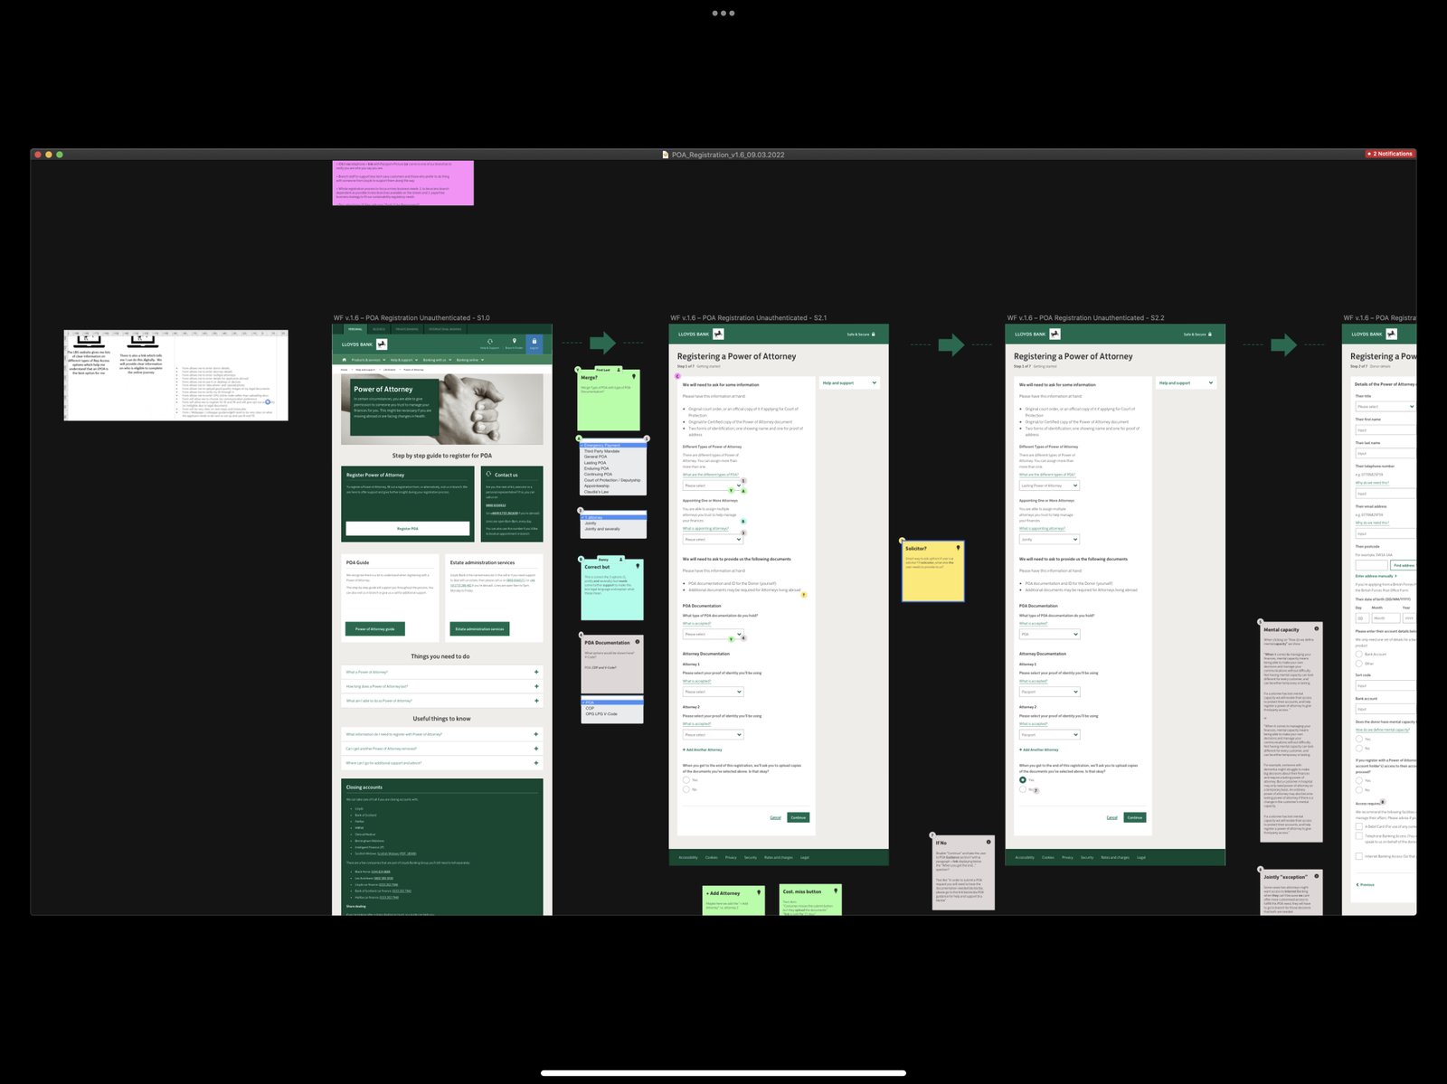
Task: Select the checked Yes radio in S2.2 form
Action: pos(1023,779)
